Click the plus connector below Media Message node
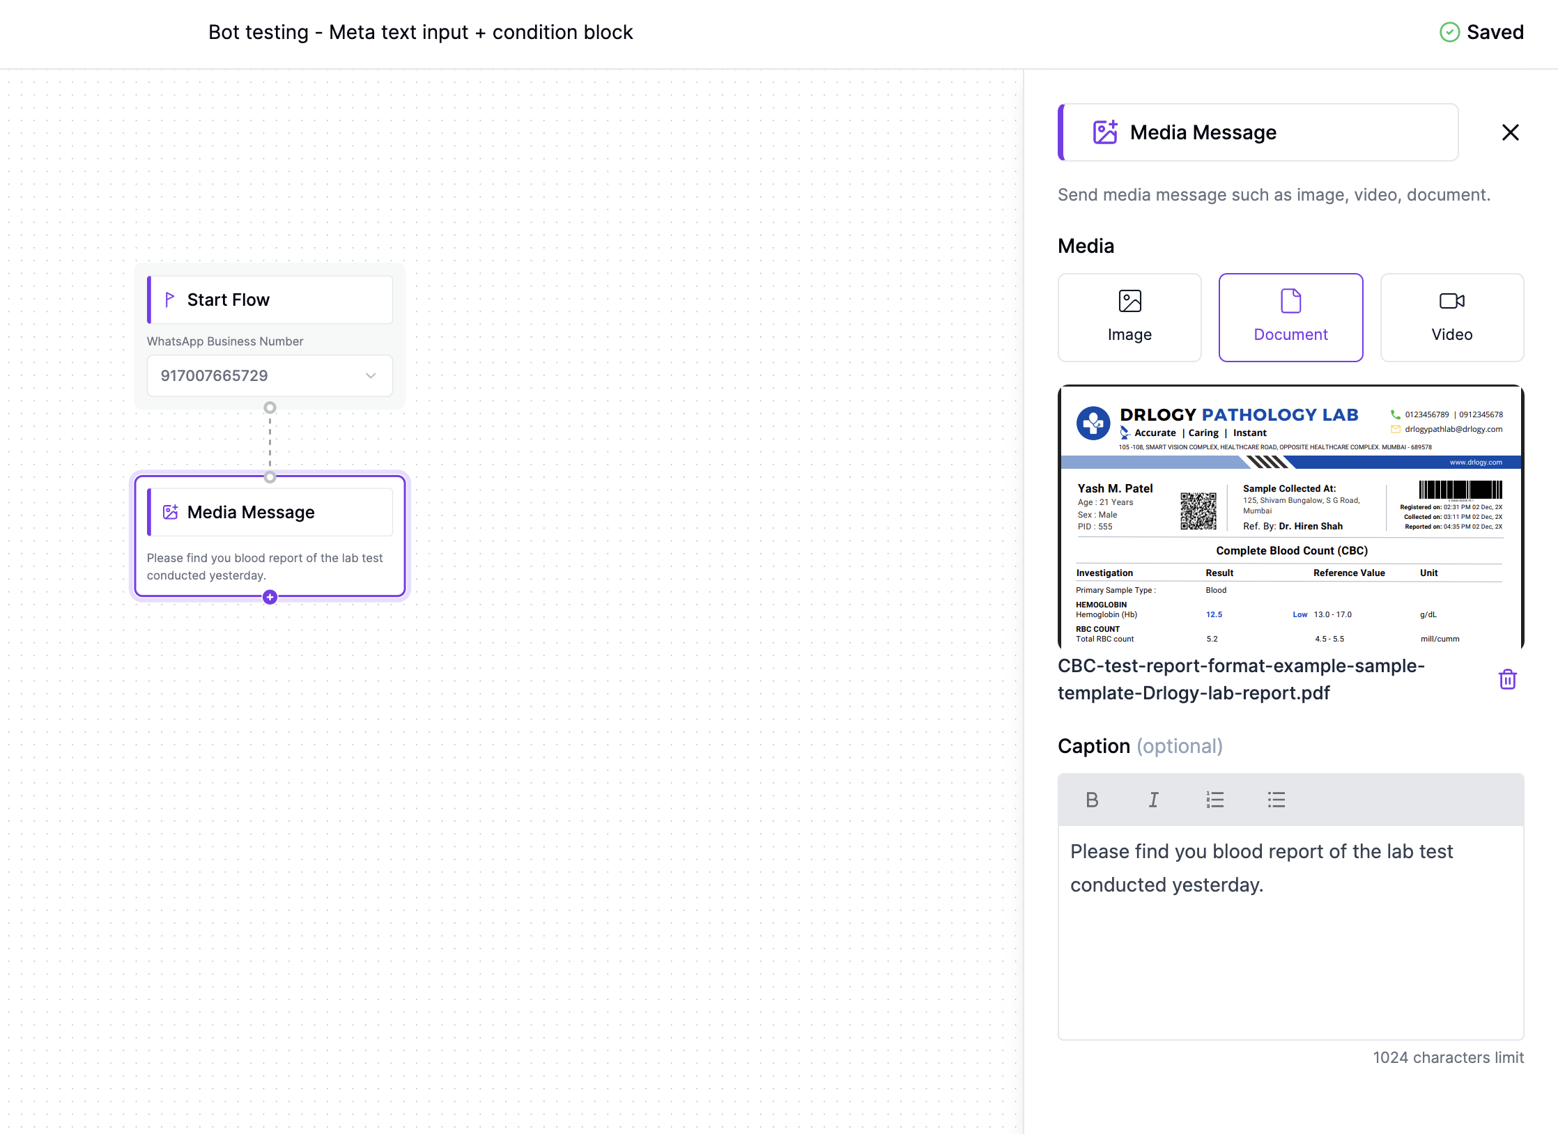1558x1134 pixels. [x=270, y=597]
